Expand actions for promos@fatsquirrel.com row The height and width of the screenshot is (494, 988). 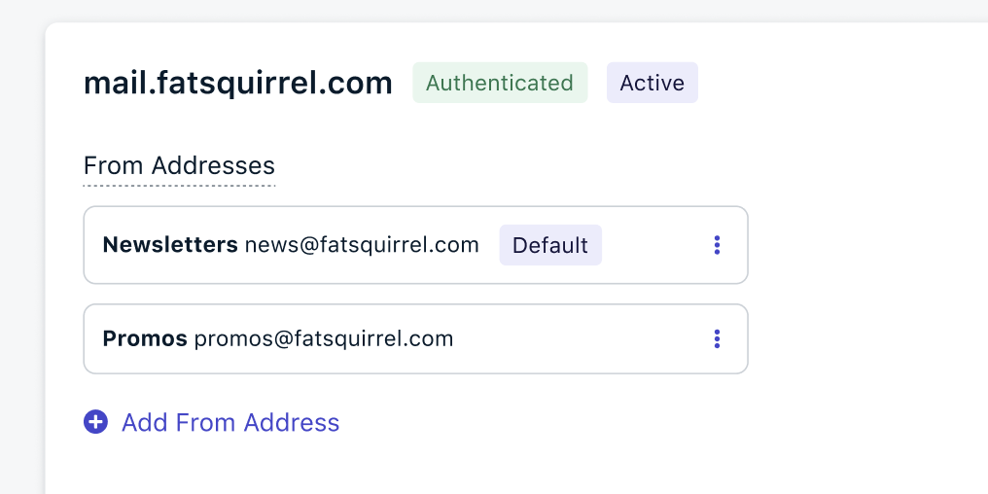(717, 339)
